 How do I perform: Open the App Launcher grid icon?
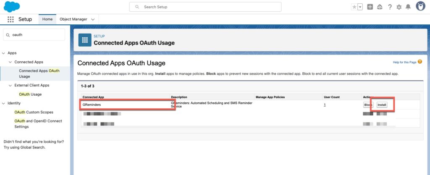pyautogui.click(x=10, y=19)
